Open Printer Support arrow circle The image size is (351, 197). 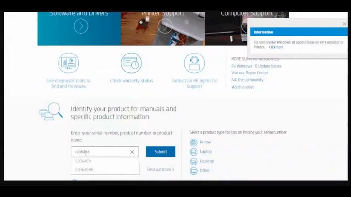coord(165,26)
